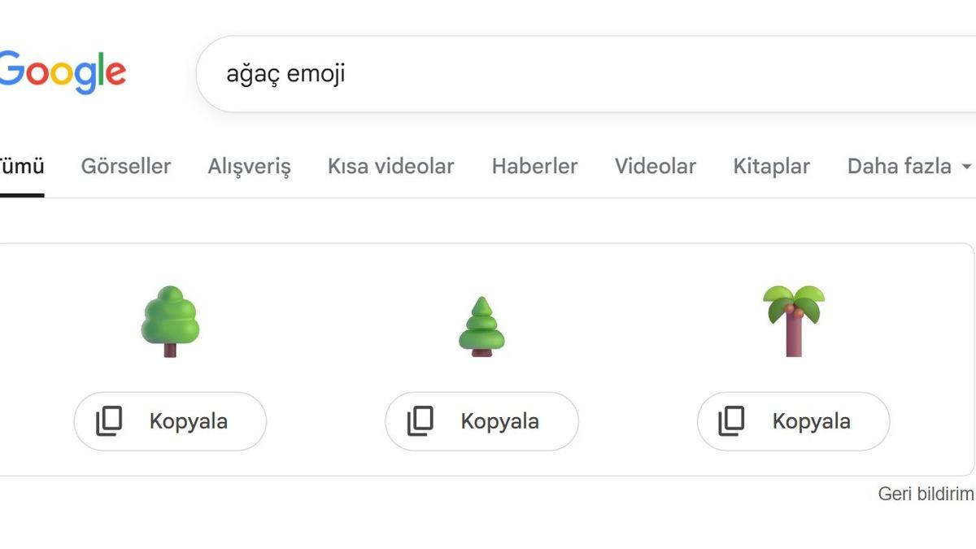Open the Daha fazla chevron to reveal hidden tabs
The image size is (976, 549).
coord(967,168)
